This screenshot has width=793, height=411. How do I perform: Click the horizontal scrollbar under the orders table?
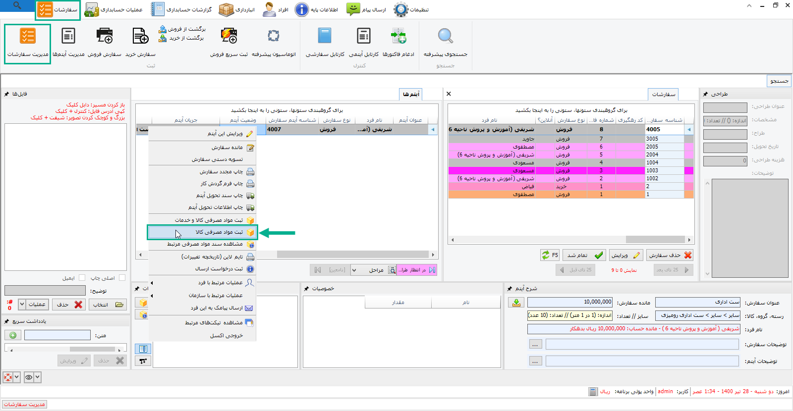(570, 240)
